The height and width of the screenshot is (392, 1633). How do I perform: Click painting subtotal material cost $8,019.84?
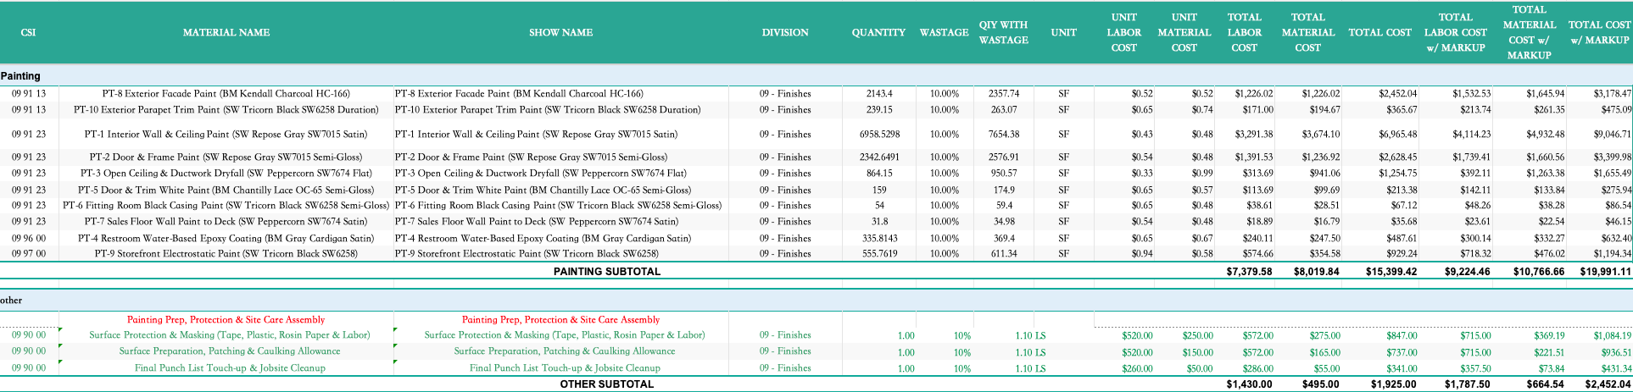1316,272
